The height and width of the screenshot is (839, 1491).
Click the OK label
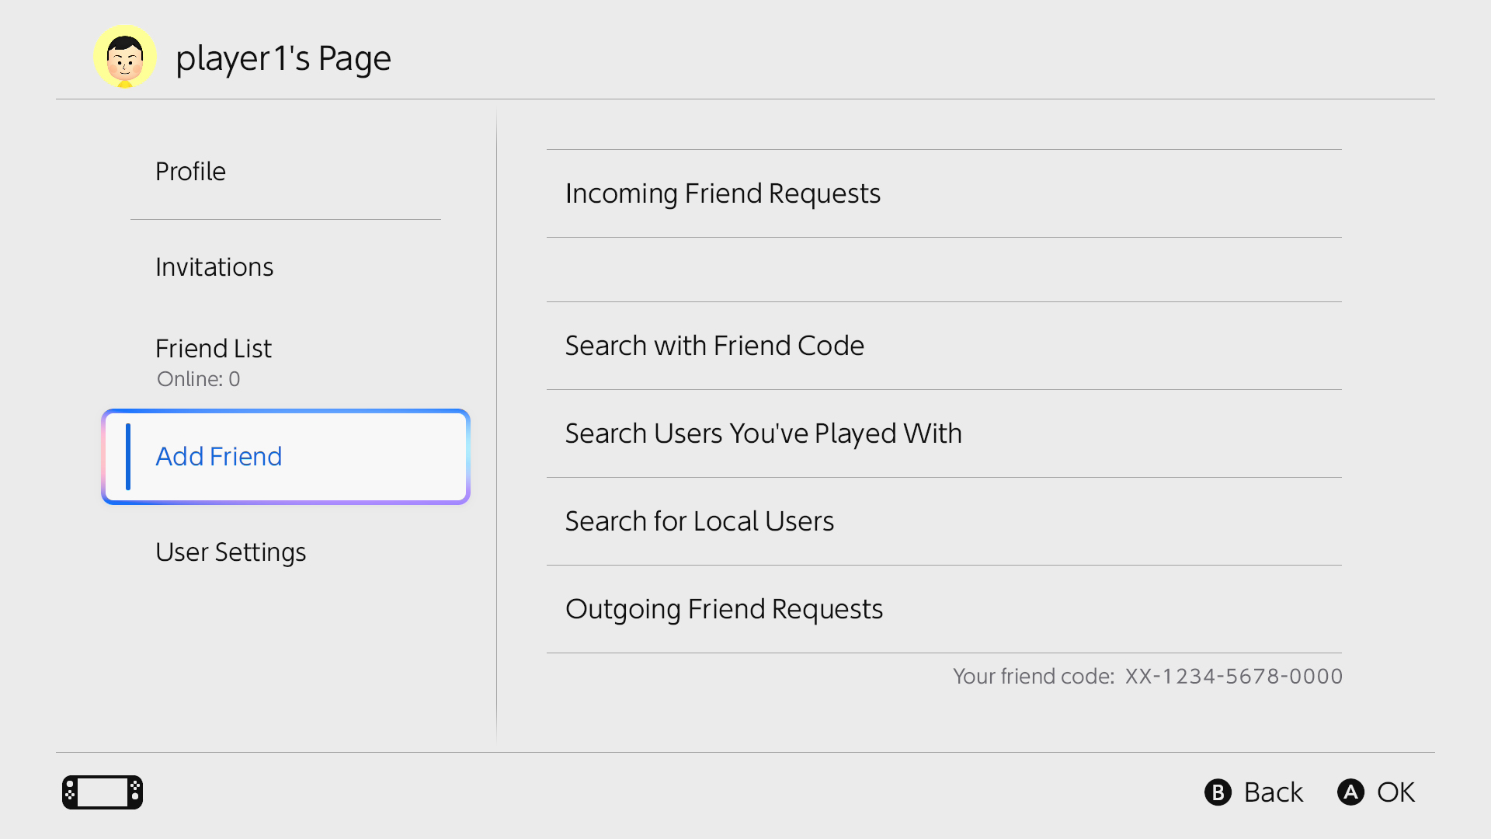(x=1395, y=792)
